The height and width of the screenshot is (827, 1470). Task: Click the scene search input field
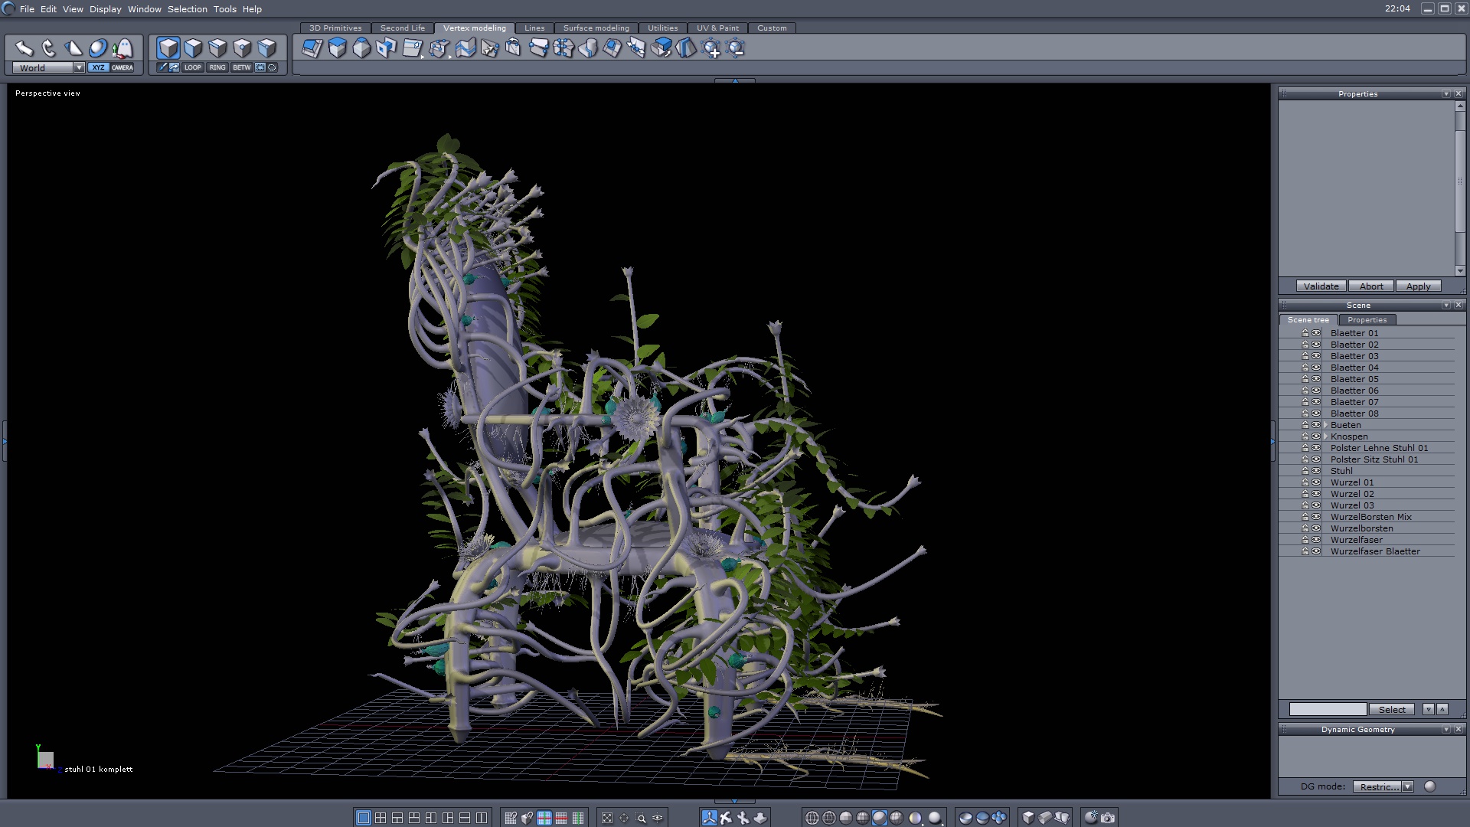pyautogui.click(x=1327, y=709)
